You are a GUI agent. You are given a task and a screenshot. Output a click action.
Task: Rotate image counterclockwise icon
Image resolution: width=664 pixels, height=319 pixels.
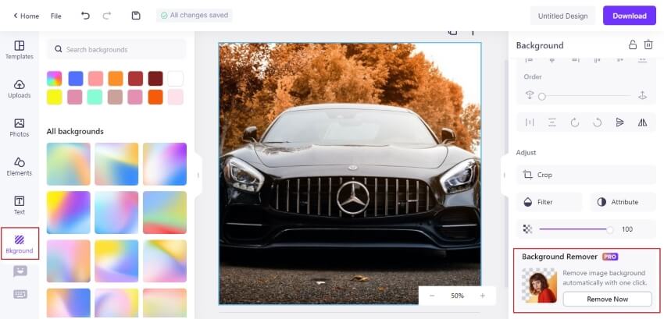pos(597,122)
